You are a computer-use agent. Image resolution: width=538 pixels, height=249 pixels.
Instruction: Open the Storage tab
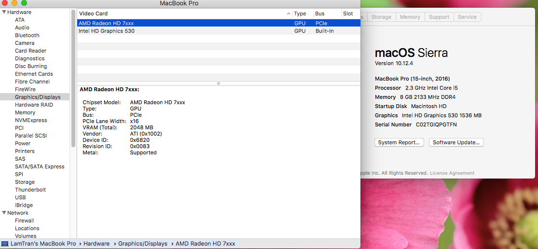381,17
